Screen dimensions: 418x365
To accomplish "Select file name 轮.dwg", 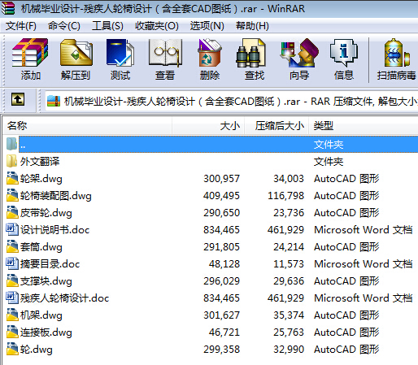I will click(37, 350).
